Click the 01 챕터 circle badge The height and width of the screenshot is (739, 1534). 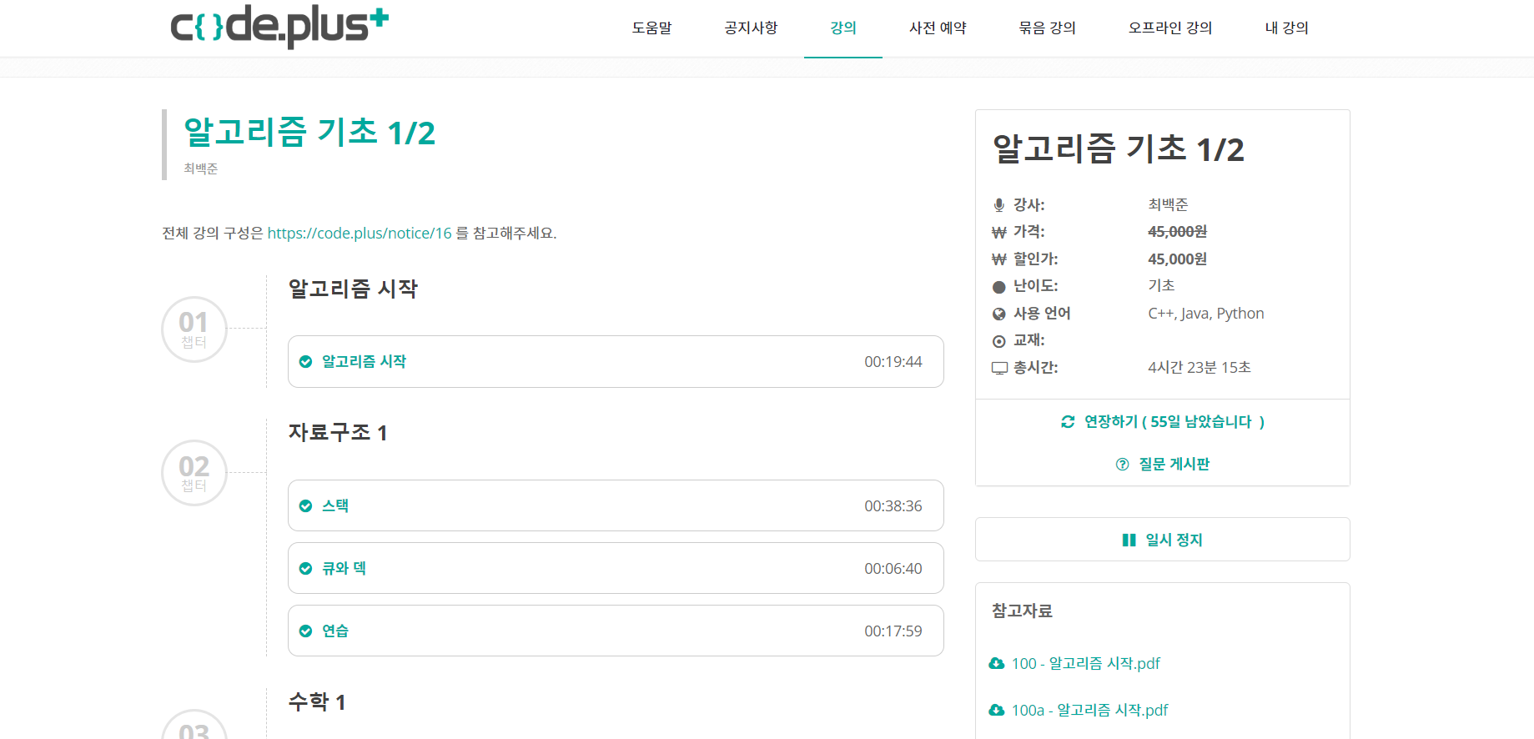(194, 329)
